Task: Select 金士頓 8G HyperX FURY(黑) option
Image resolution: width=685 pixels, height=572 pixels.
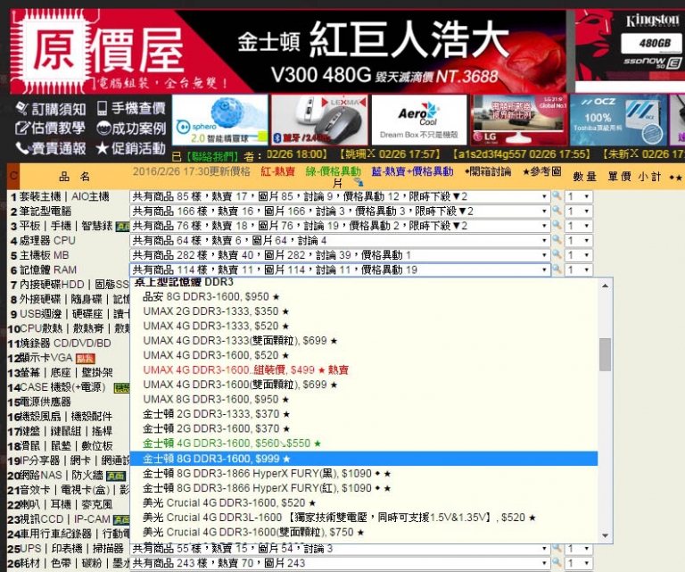Action: tap(364, 473)
